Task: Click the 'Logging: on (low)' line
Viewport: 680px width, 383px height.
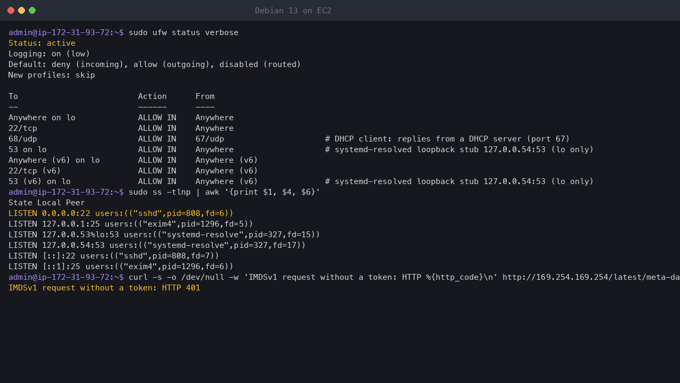Action: pos(49,54)
